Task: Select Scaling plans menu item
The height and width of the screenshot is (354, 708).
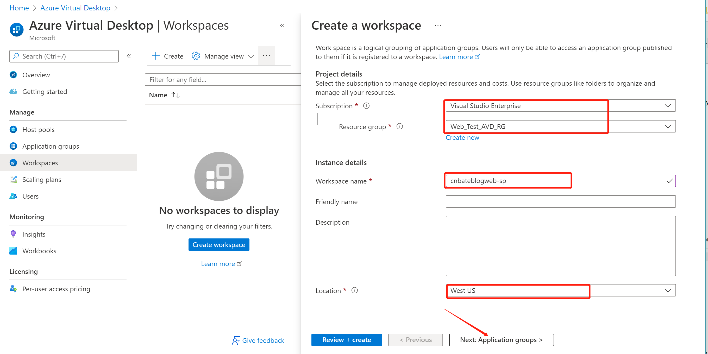Action: [x=42, y=180]
